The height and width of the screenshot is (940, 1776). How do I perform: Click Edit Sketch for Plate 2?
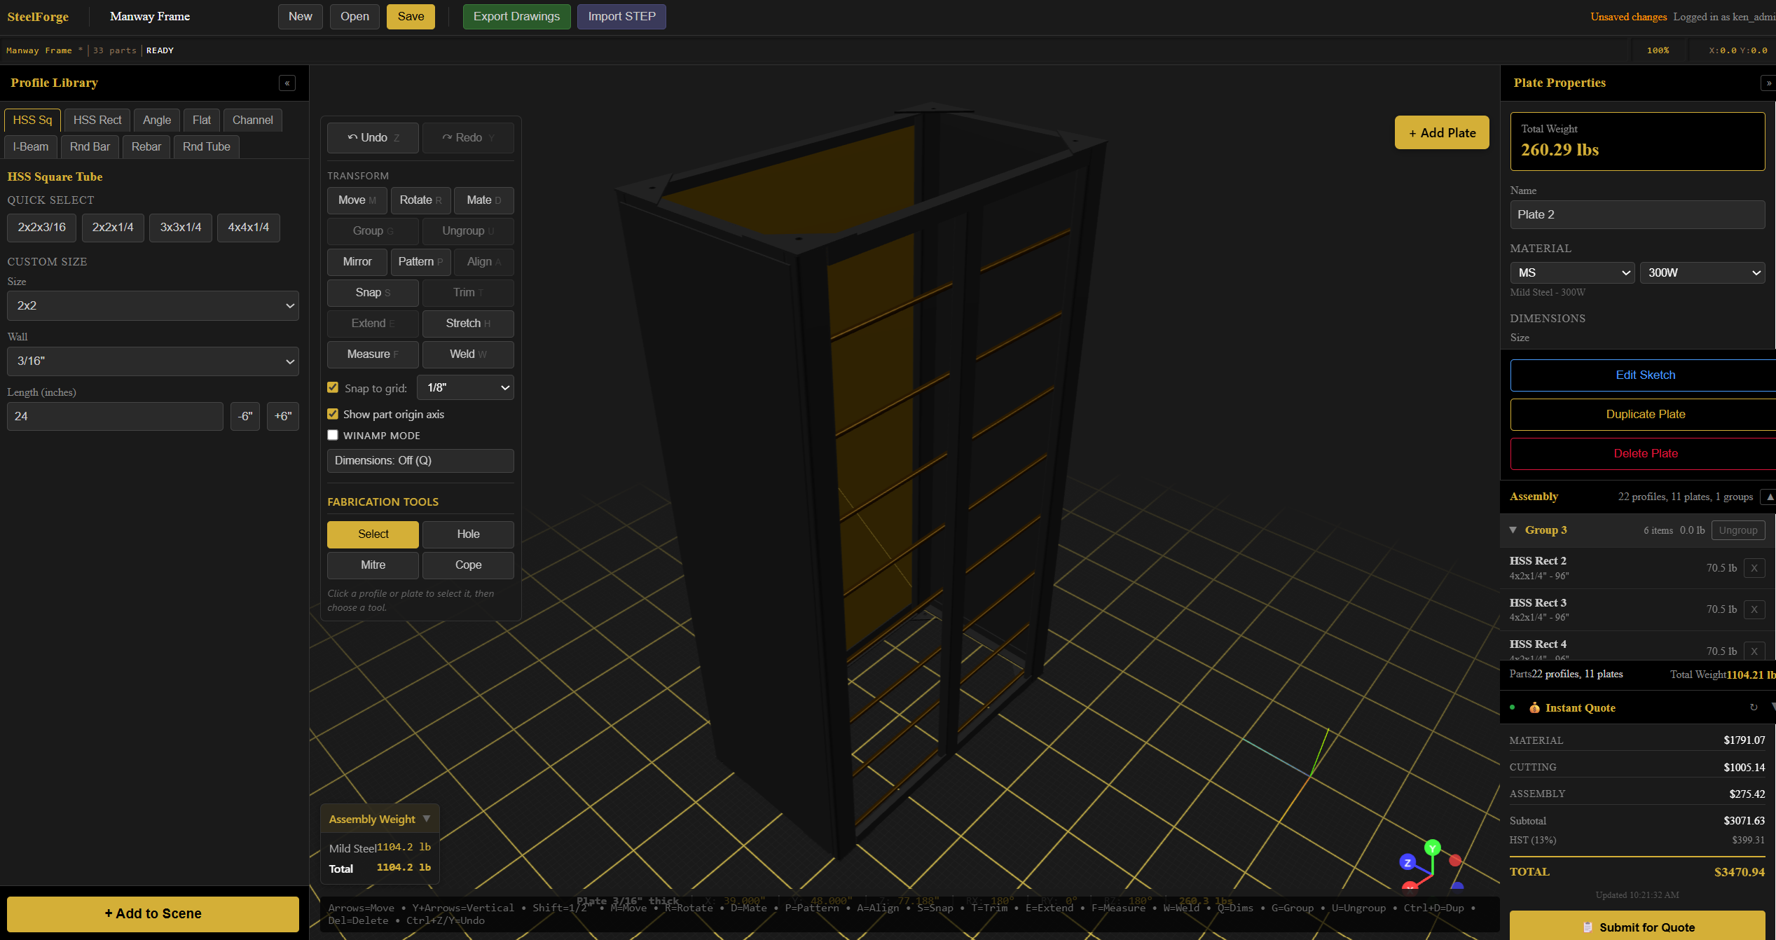[x=1645, y=375]
